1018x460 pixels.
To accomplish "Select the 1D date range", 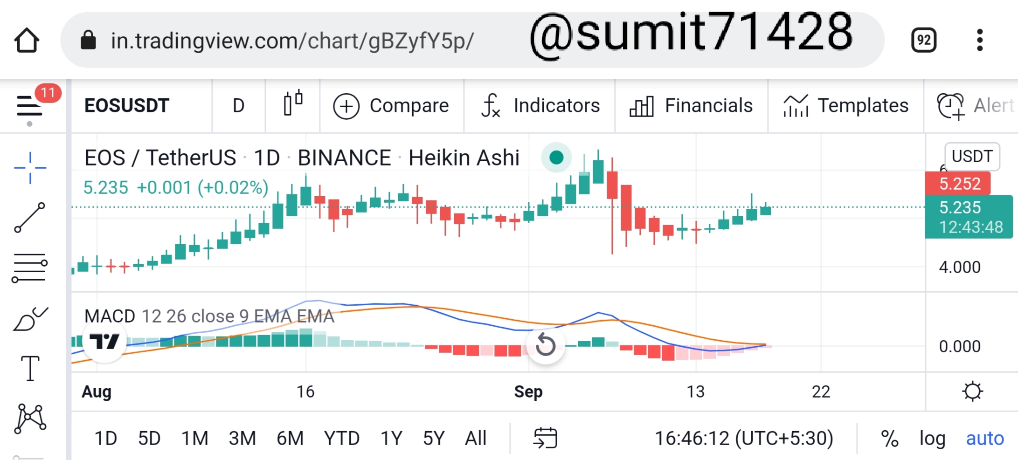I will point(106,439).
